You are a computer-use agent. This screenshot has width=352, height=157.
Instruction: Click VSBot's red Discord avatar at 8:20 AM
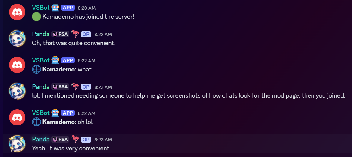17,12
